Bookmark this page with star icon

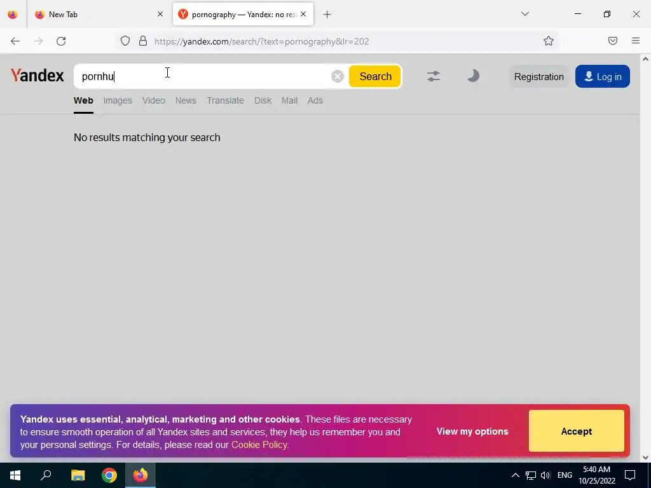(x=549, y=41)
